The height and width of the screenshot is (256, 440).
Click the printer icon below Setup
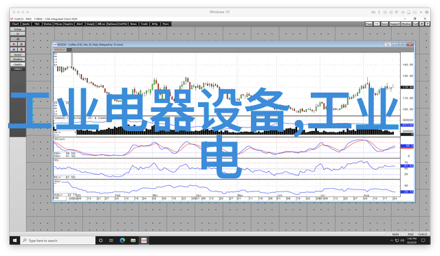18,34
